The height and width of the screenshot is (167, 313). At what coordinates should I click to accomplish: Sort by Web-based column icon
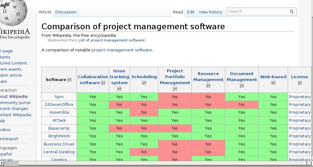click(x=273, y=83)
